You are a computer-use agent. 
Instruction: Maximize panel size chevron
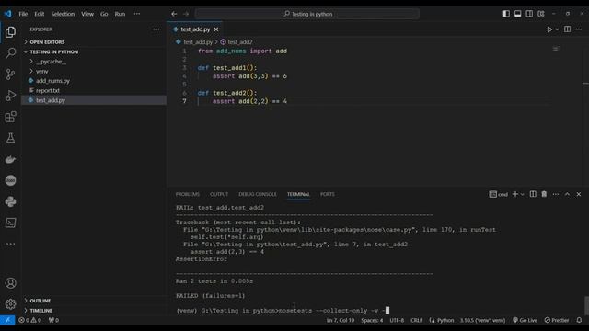tap(567, 194)
